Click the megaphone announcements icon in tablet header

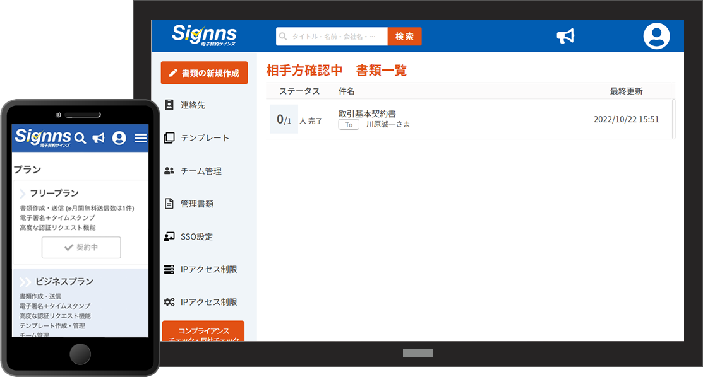point(565,37)
